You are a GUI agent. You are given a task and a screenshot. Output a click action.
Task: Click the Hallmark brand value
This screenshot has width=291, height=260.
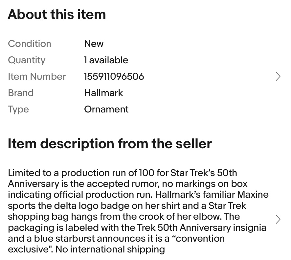pyautogui.click(x=103, y=93)
